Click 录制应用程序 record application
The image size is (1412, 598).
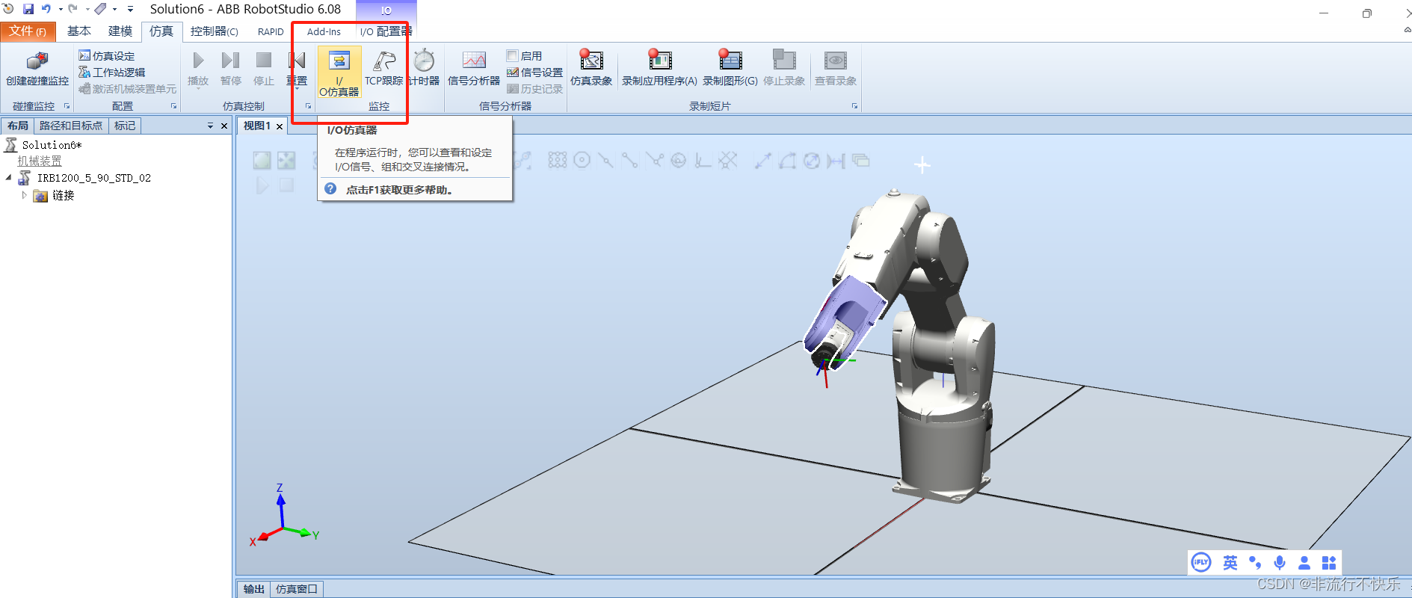pos(659,68)
